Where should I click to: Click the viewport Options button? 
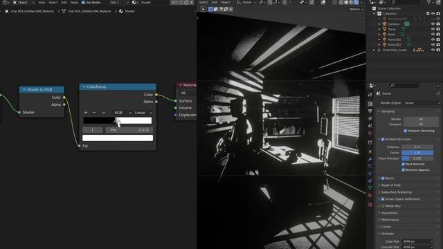coord(355,9)
